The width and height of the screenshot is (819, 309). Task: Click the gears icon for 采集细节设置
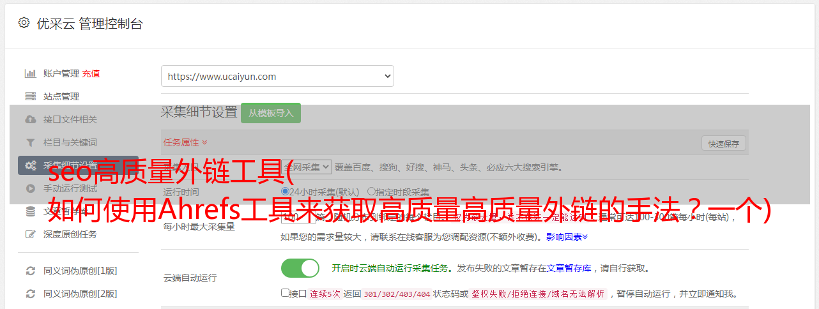coord(30,165)
